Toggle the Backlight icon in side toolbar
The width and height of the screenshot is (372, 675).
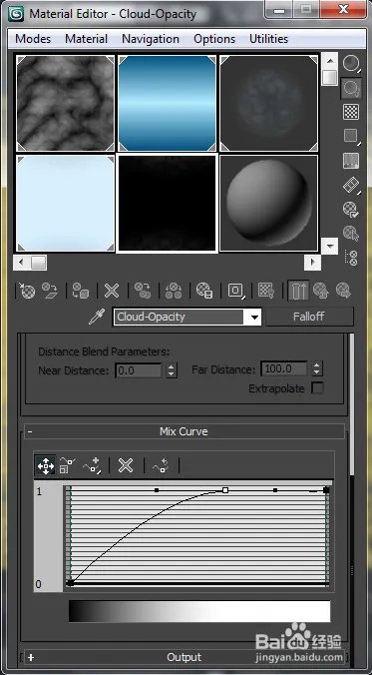[x=351, y=88]
